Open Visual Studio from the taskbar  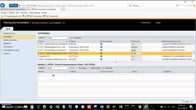[57, 107]
